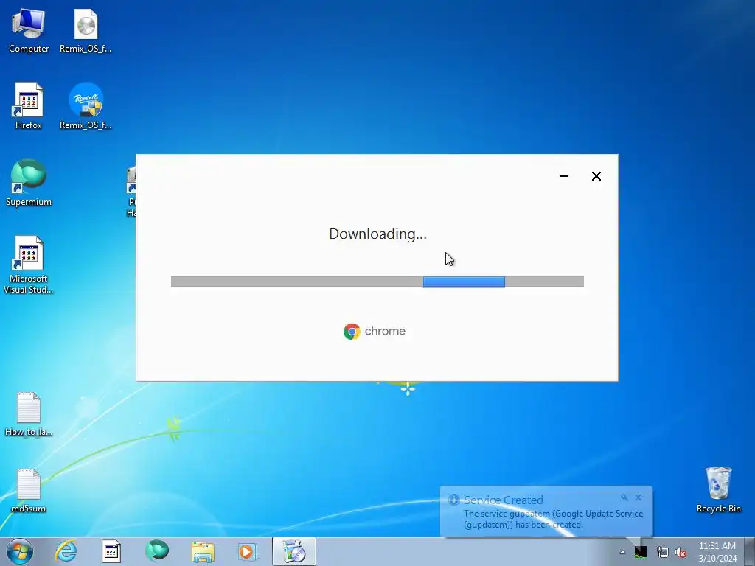
Task: Select the md5sum file icon
Action: 29,490
